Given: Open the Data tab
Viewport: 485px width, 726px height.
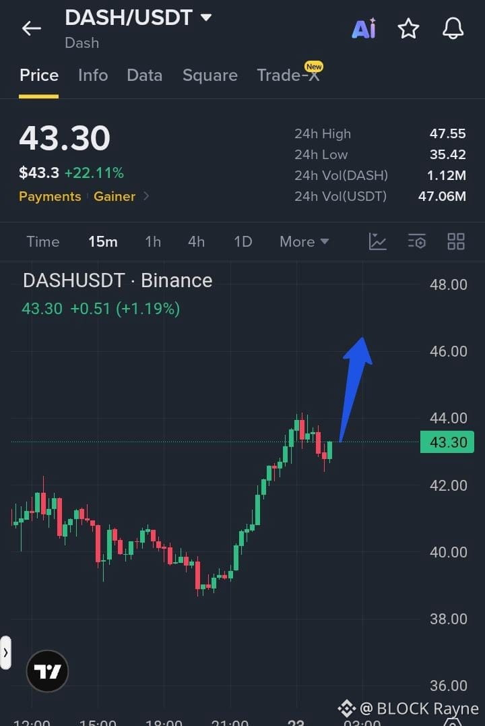Looking at the screenshot, I should click(144, 75).
